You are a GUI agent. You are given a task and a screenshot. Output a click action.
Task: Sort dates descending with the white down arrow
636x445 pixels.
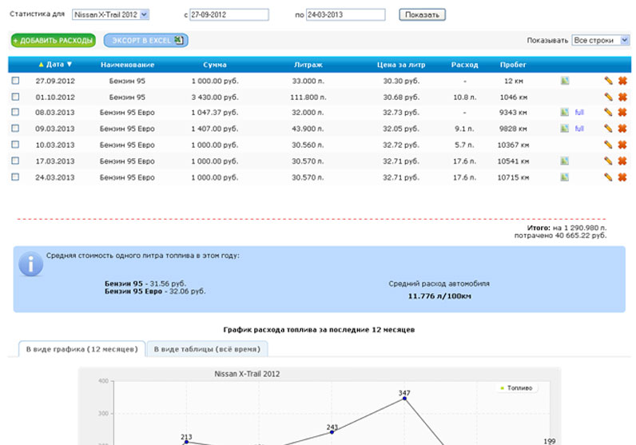click(x=70, y=65)
